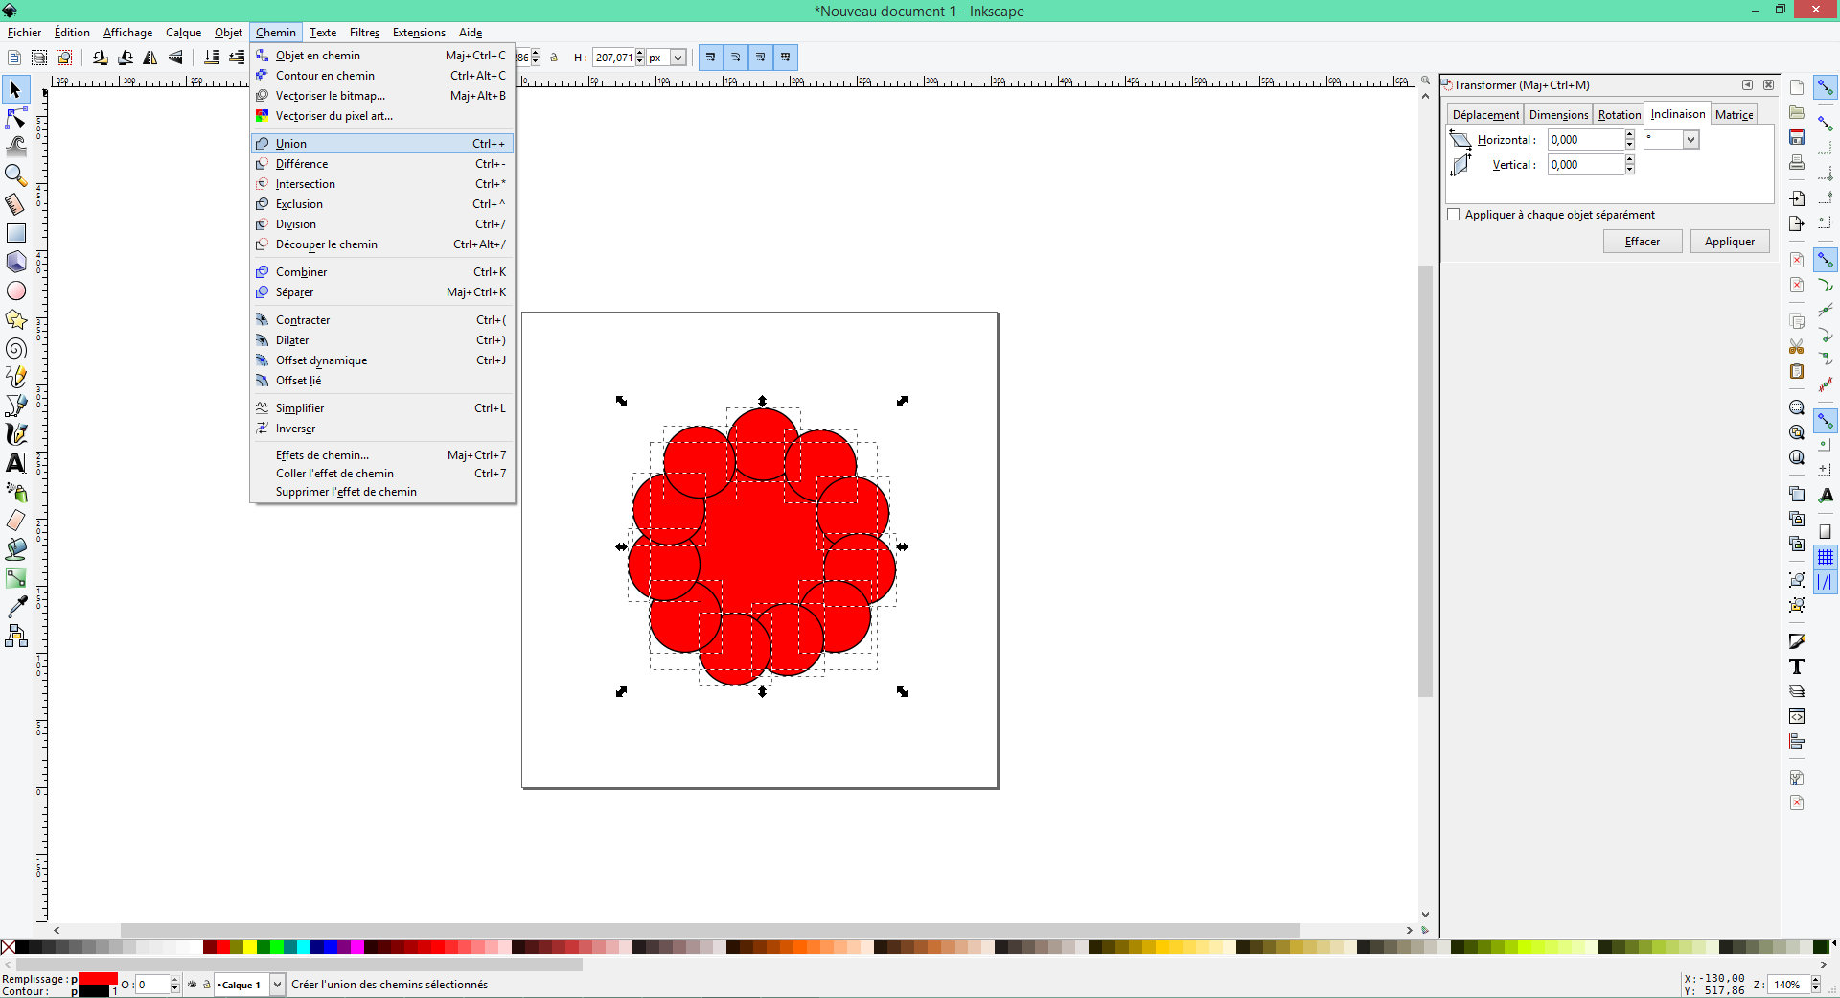Click inside the H height input field
The height and width of the screenshot is (998, 1840).
613,58
